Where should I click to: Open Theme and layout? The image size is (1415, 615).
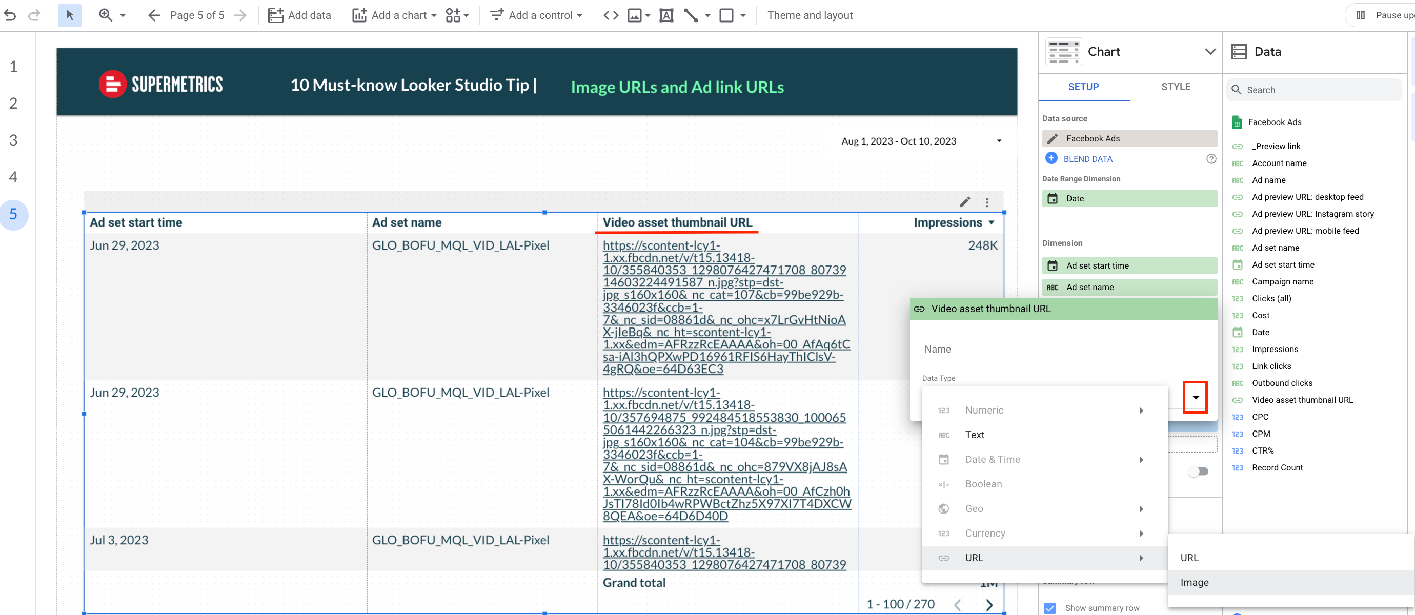[x=810, y=15]
